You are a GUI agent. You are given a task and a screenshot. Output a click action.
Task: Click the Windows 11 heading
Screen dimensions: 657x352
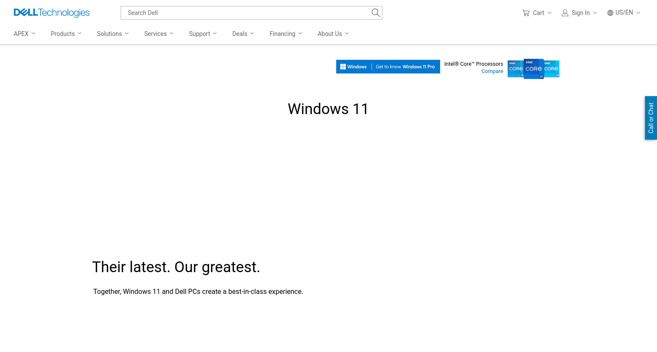pyautogui.click(x=328, y=109)
